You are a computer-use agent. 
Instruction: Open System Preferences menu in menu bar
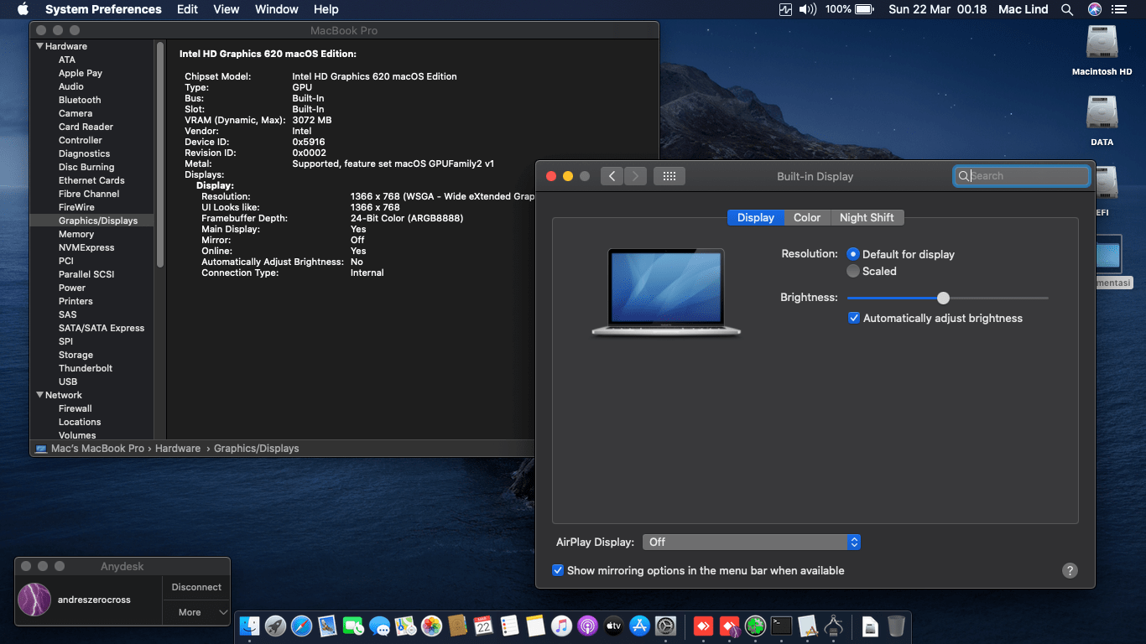103,9
